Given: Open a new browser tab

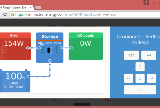Looking at the screenshot, I should (x=38, y=7).
